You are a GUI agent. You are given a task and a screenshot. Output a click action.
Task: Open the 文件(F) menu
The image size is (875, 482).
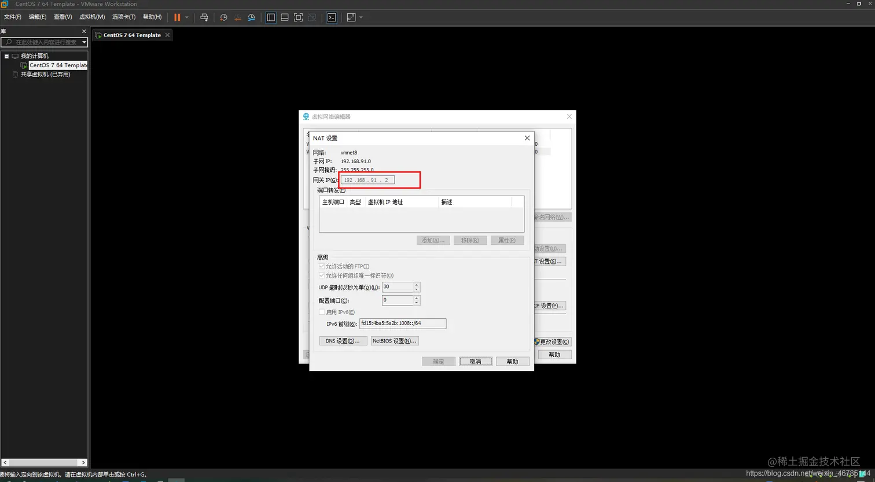point(13,17)
